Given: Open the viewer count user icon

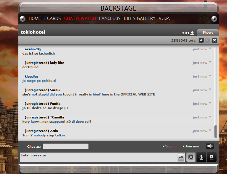Looking at the screenshot, I should pyautogui.click(x=192, y=33).
